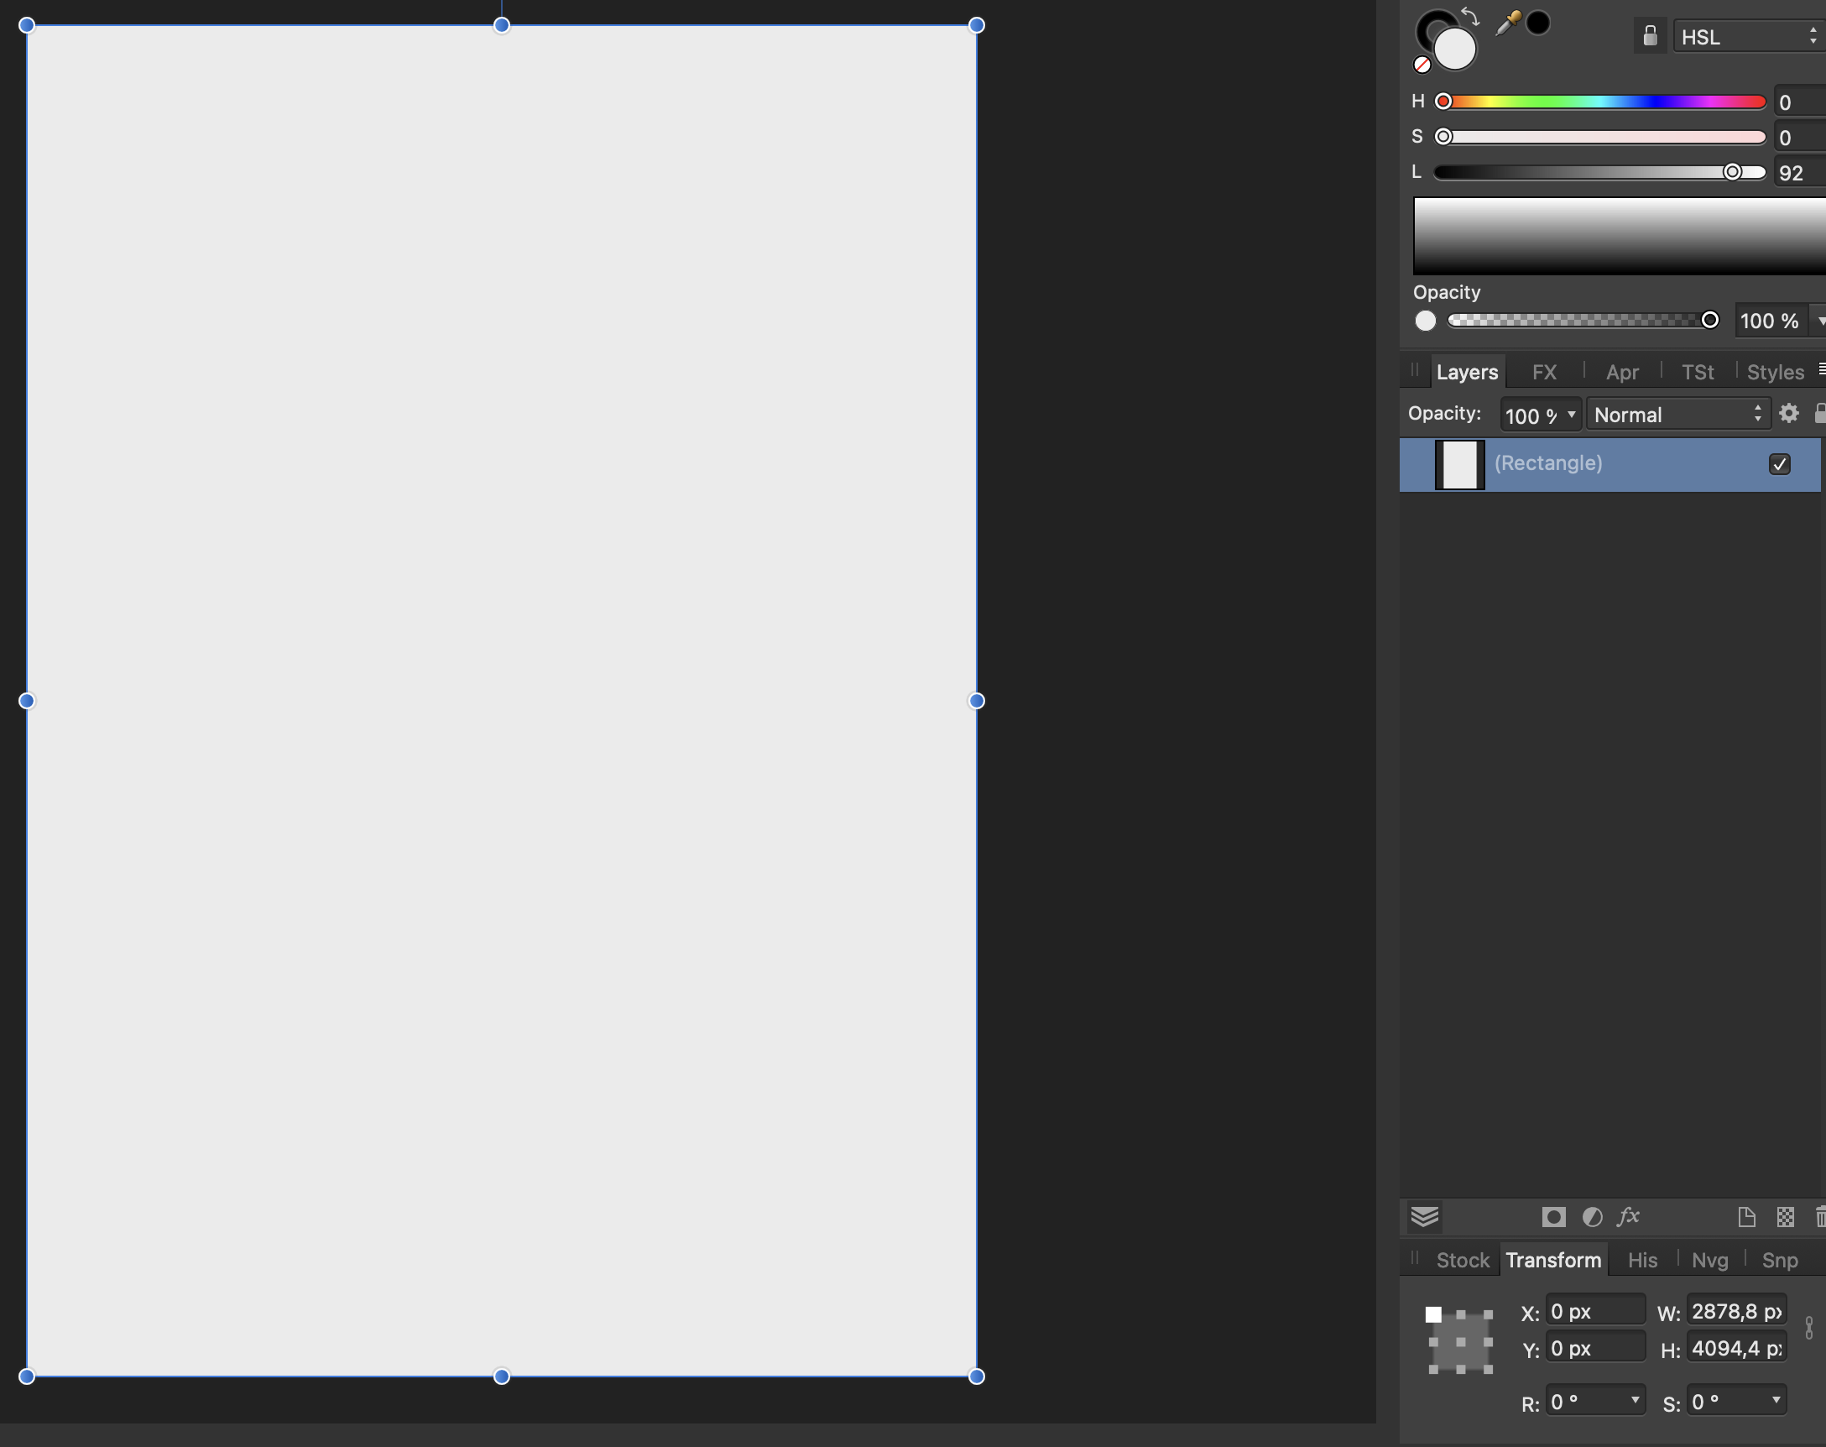Pick a shade in the grayscale gradient box
This screenshot has width=1826, height=1447.
pyautogui.click(x=1620, y=236)
